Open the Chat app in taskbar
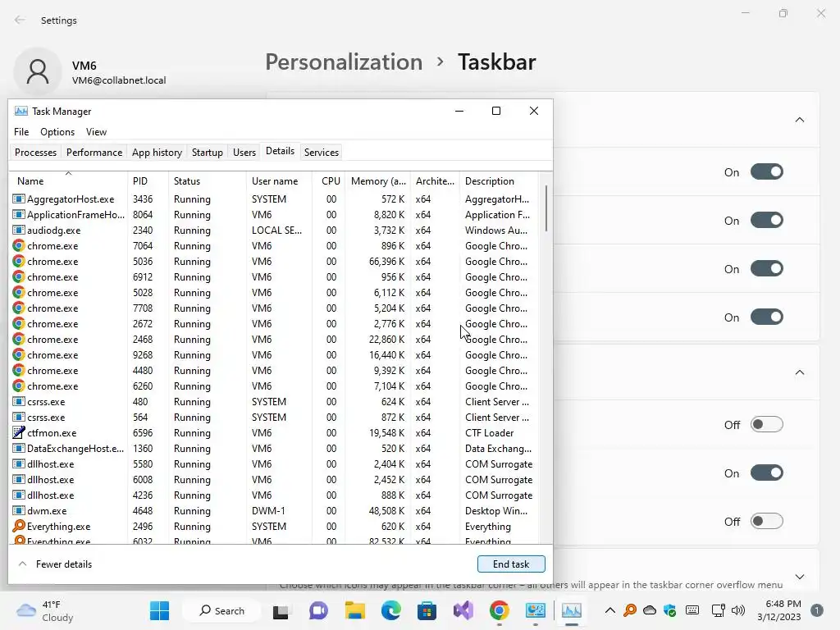 click(x=318, y=610)
